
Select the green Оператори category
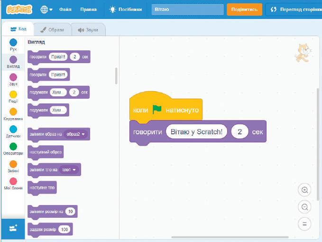(x=13, y=149)
